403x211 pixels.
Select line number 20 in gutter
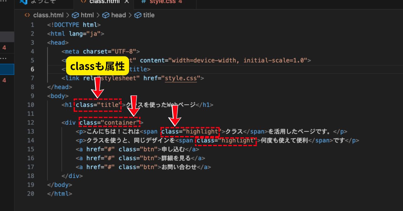tap(31, 194)
